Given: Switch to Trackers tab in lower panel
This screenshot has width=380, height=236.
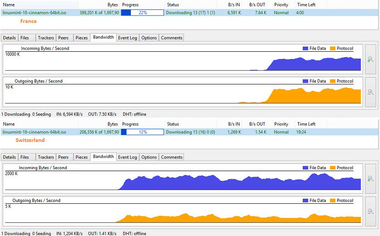Looking at the screenshot, I should 46,157.
